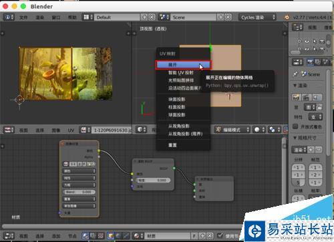
Task: Choose Cube Projection in the UV menu
Action: pyautogui.click(x=183, y=99)
